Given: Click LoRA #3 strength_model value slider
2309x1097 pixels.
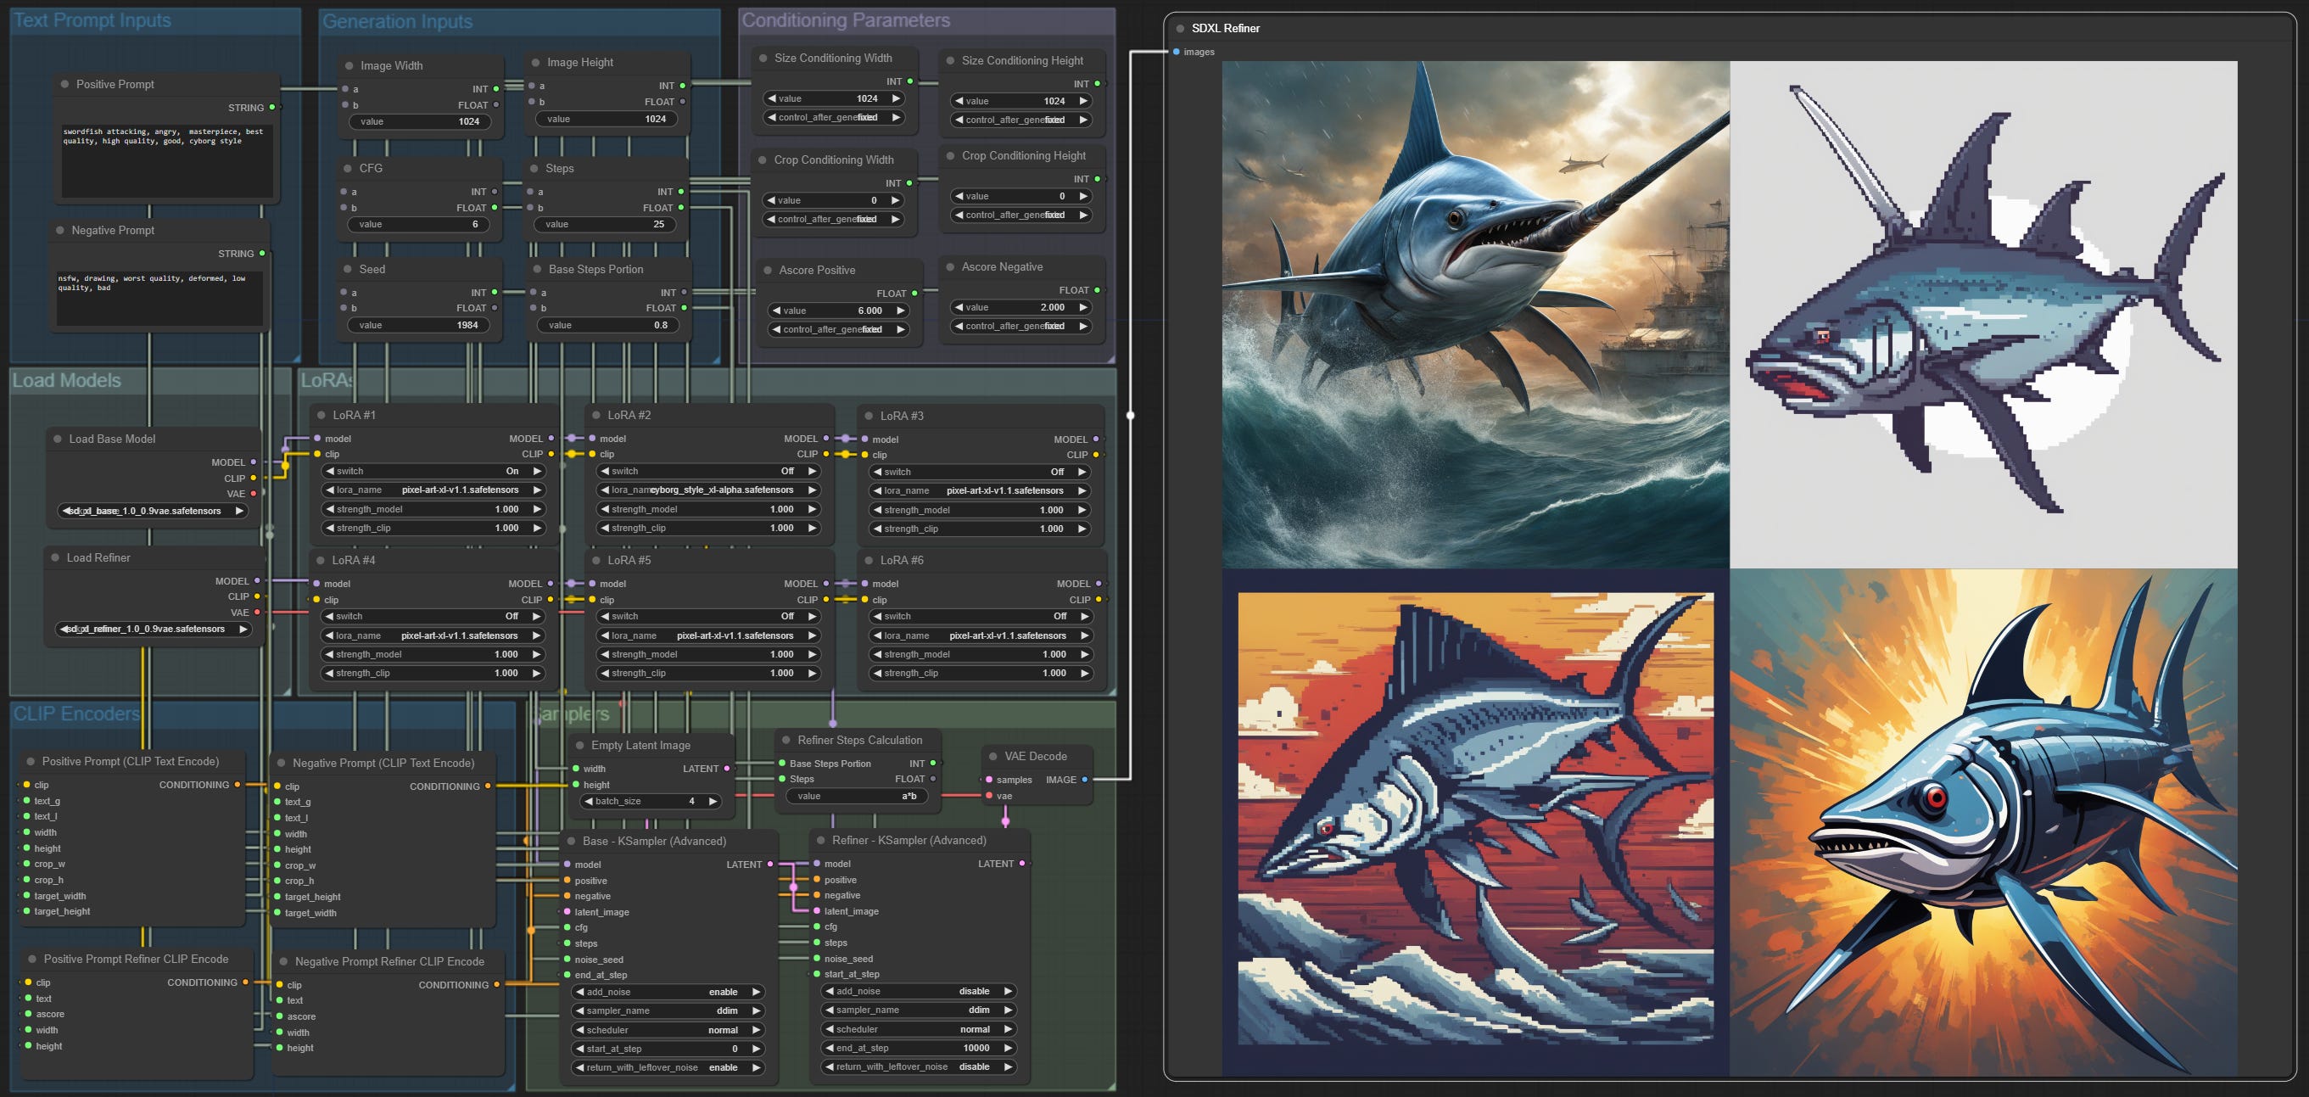Looking at the screenshot, I should coord(981,510).
